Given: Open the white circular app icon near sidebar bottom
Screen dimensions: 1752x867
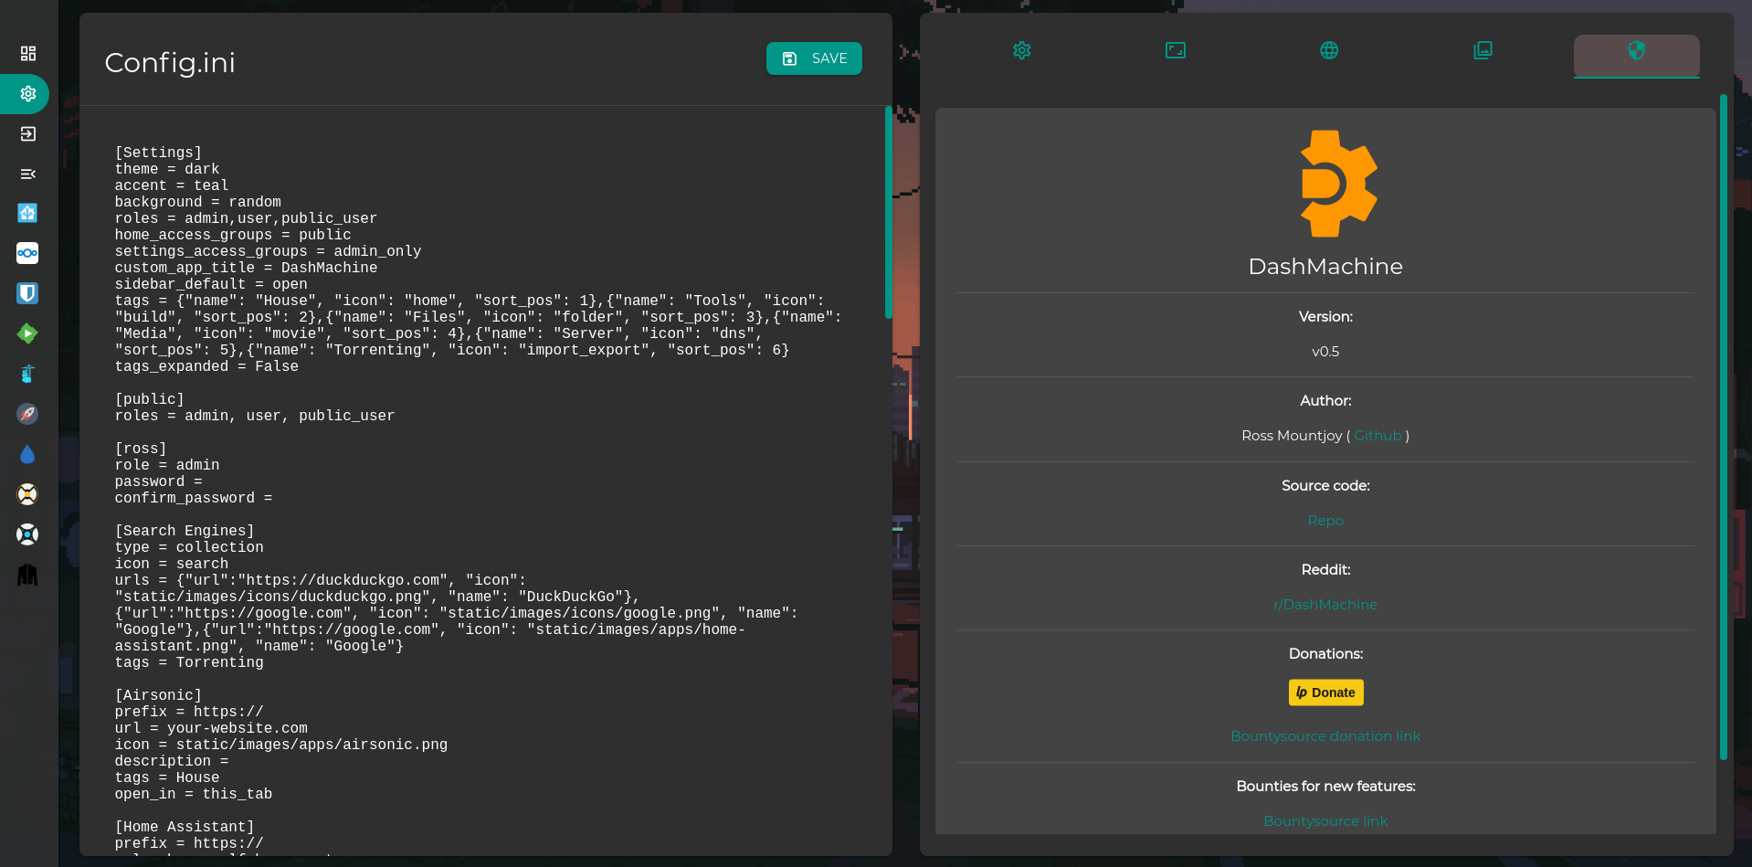Looking at the screenshot, I should (x=26, y=534).
